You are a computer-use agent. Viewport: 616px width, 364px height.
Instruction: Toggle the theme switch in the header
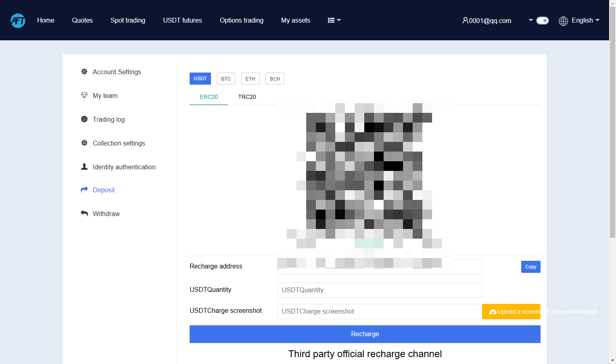point(543,21)
